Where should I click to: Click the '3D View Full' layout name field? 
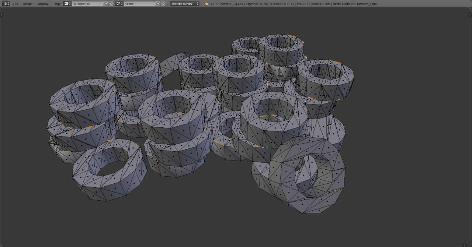[88, 4]
